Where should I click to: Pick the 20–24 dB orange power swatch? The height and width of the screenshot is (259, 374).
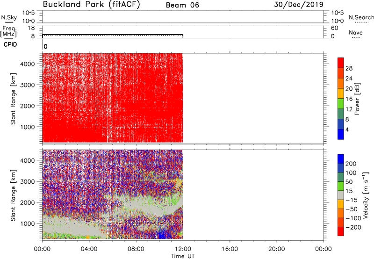[341, 83]
